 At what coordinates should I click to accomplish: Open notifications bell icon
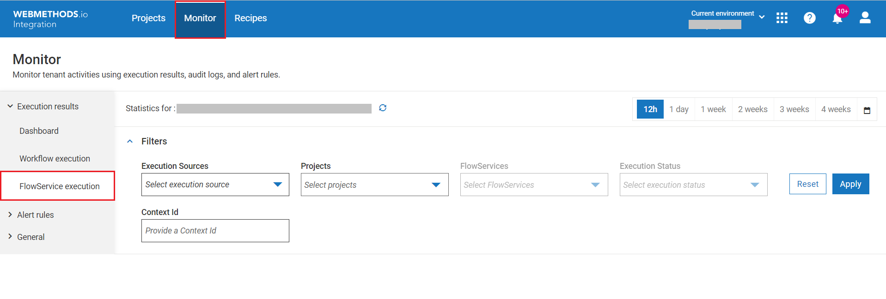837,18
